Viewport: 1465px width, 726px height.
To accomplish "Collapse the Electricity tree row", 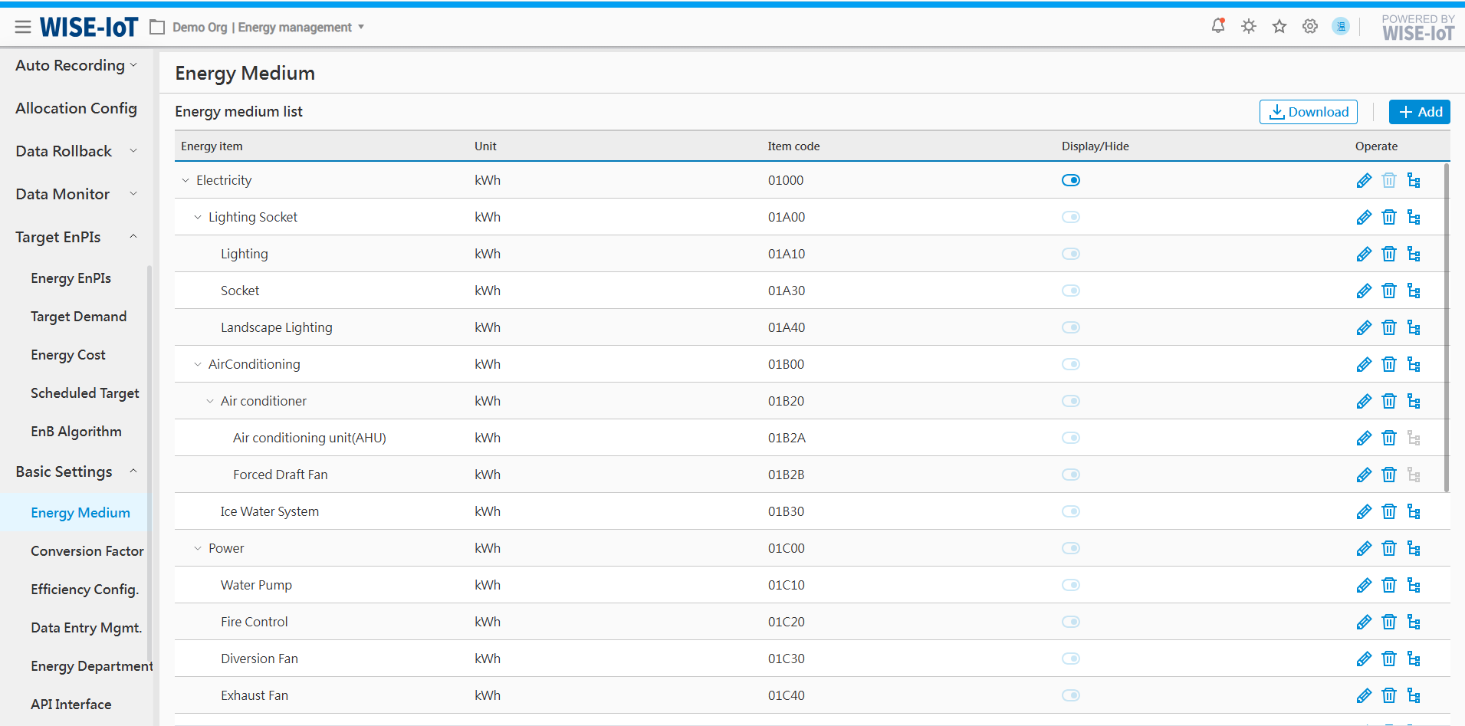I will (186, 181).
